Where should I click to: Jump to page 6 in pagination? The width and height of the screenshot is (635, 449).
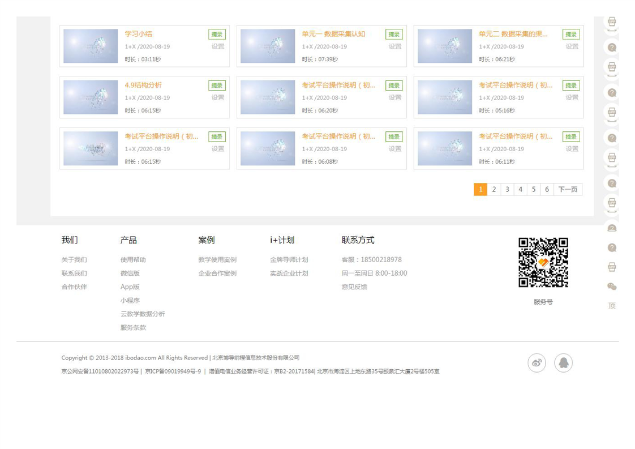pyautogui.click(x=547, y=190)
